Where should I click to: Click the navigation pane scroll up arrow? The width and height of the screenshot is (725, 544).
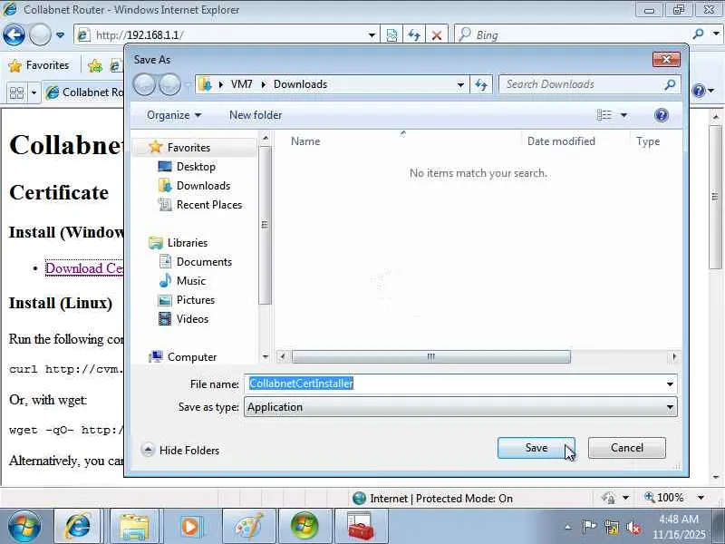(x=265, y=138)
